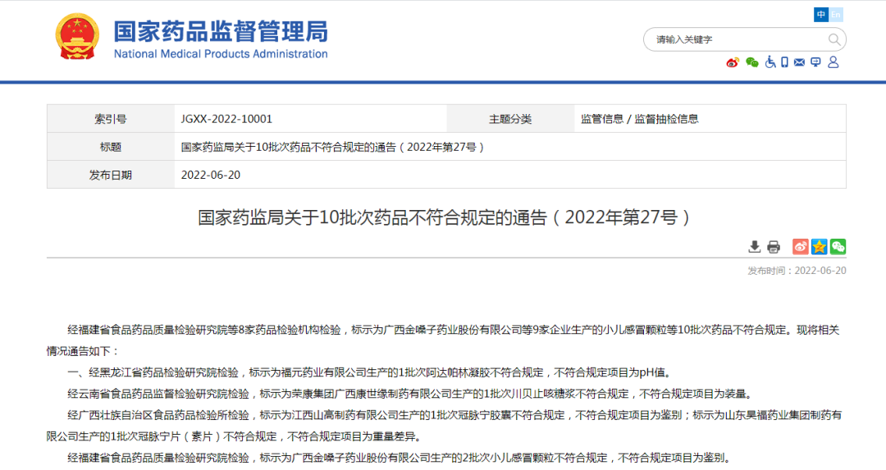Share the article to Weibo
This screenshot has width=886, height=470.
click(x=800, y=247)
